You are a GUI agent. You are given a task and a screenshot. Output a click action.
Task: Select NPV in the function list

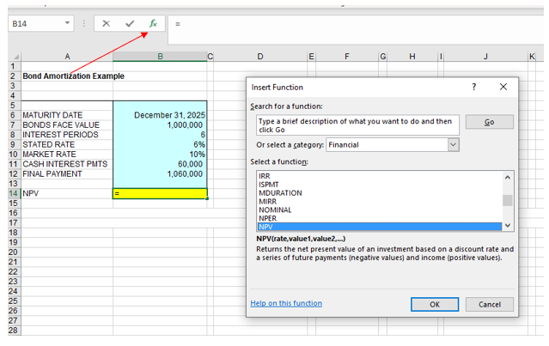click(x=378, y=227)
